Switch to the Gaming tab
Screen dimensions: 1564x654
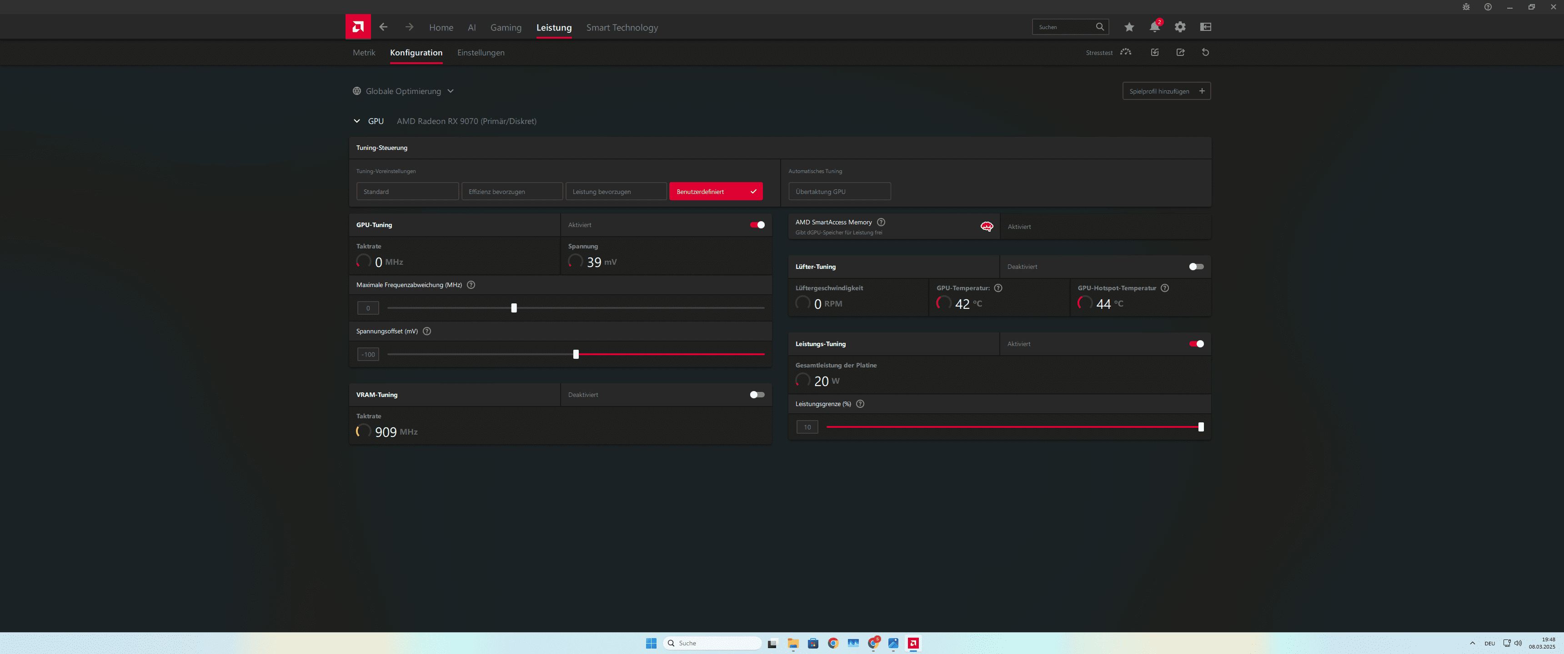(505, 27)
